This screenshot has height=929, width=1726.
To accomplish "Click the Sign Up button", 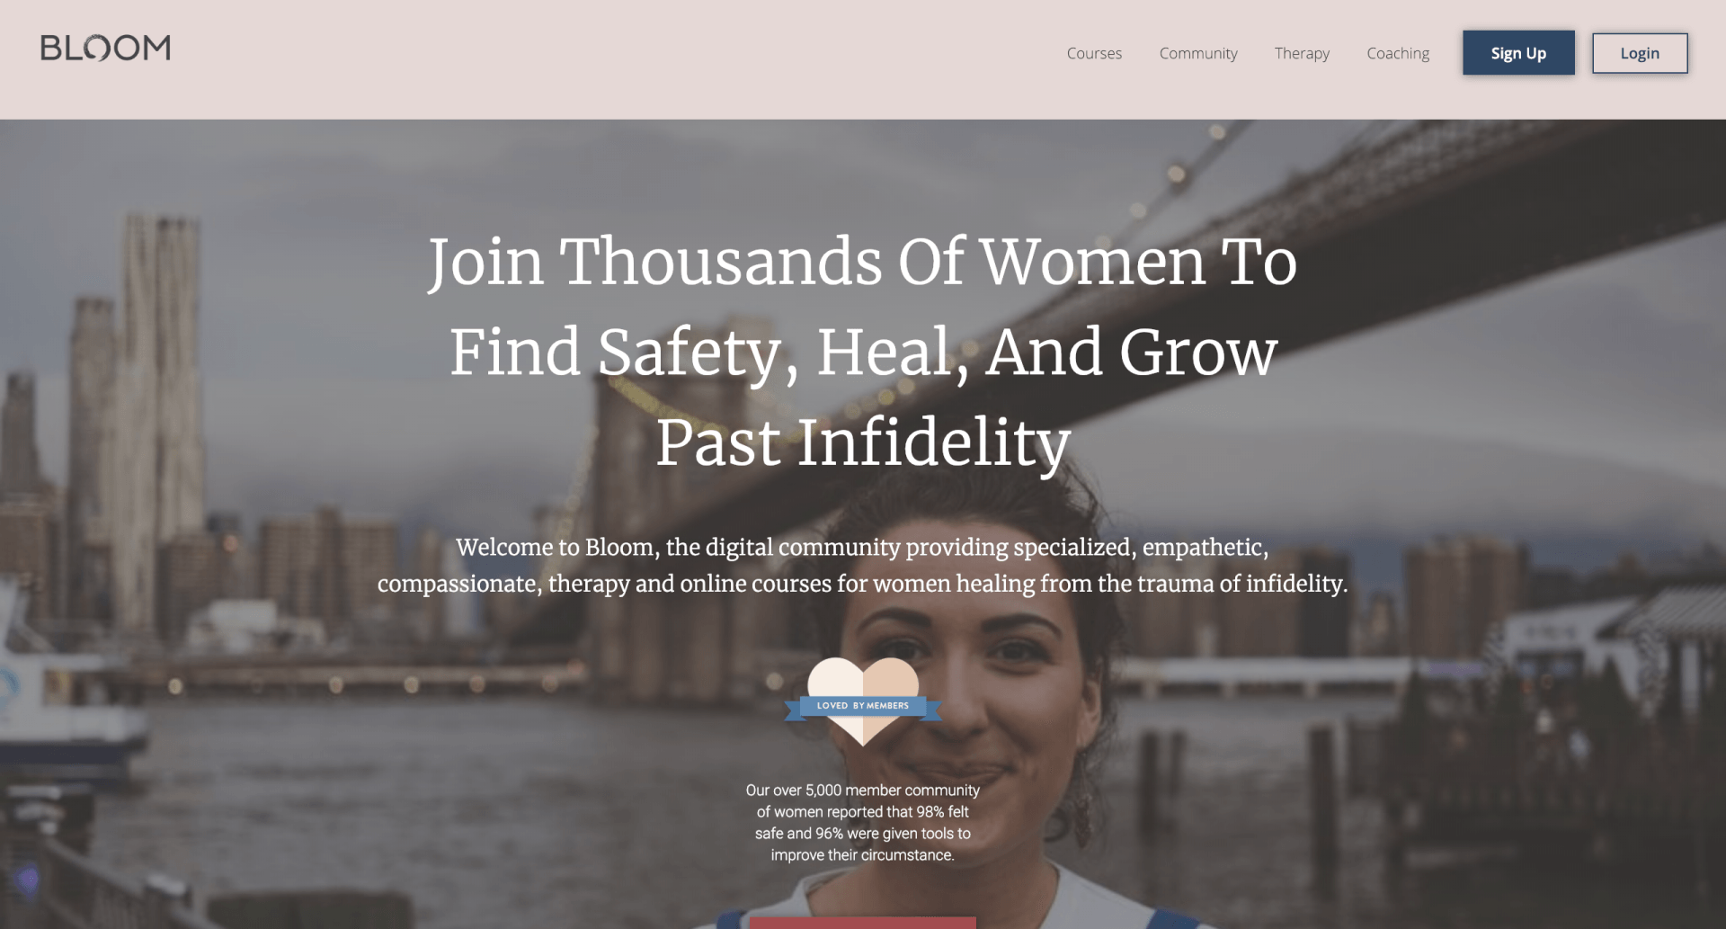I will pos(1518,53).
